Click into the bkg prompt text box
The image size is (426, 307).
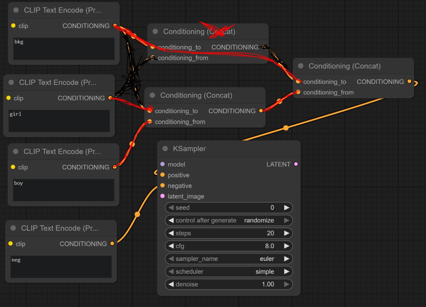click(64, 49)
